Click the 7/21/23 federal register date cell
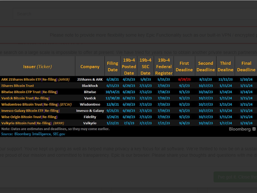Image resolution: width=257 pixels, height=193 pixels. coord(164,123)
